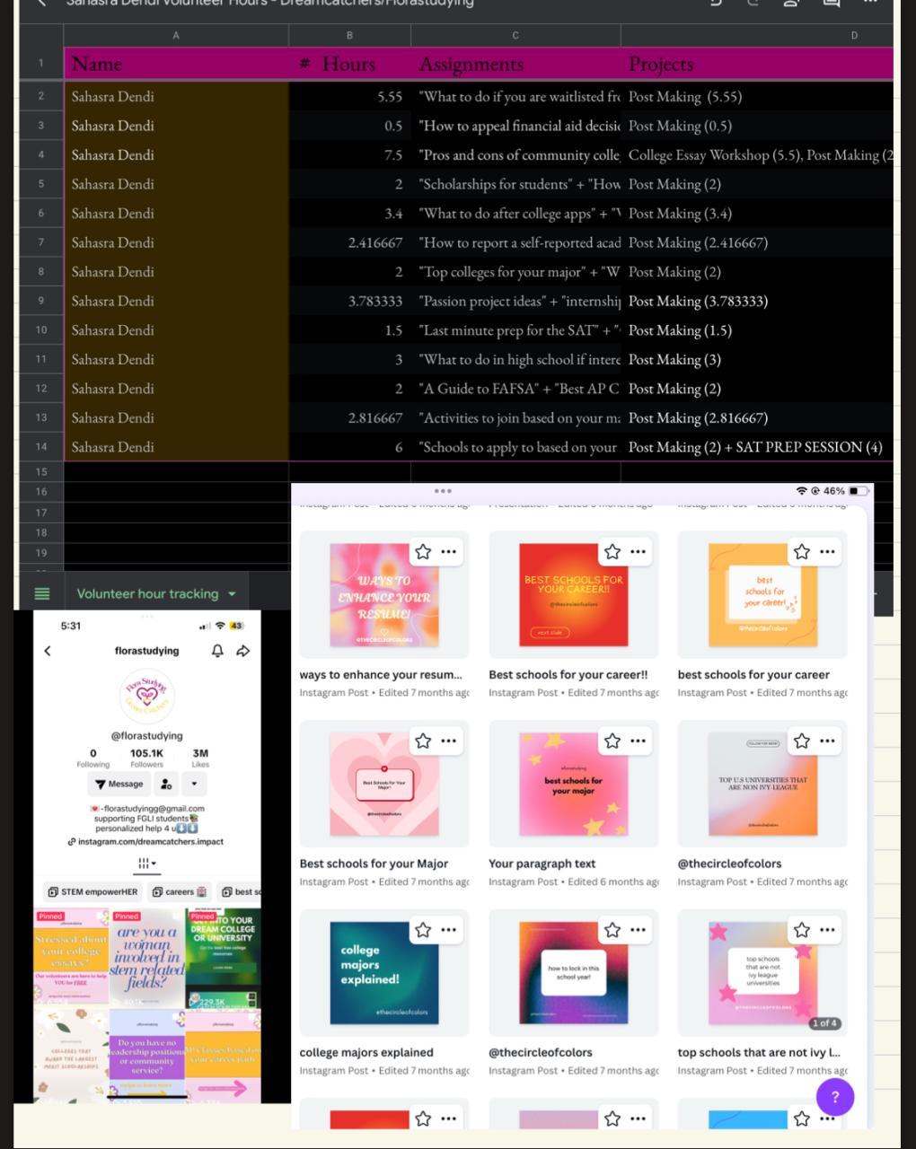Screen dimensions: 916x1149
Task: Click the Name header cell
Action: point(176,64)
